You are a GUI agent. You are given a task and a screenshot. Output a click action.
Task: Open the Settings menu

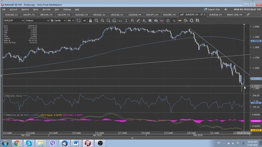pos(67,9)
